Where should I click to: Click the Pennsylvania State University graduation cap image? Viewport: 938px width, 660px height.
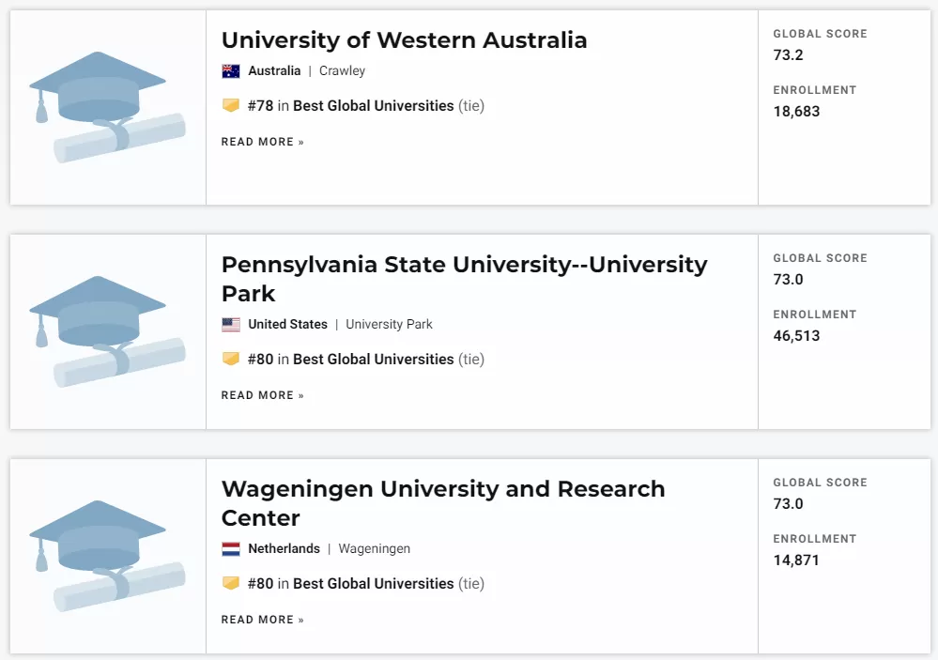[107, 331]
